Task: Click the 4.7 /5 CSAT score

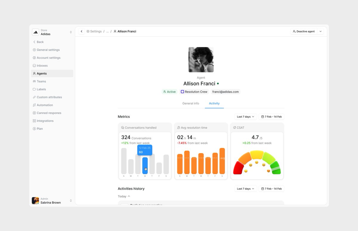Action: (x=257, y=138)
